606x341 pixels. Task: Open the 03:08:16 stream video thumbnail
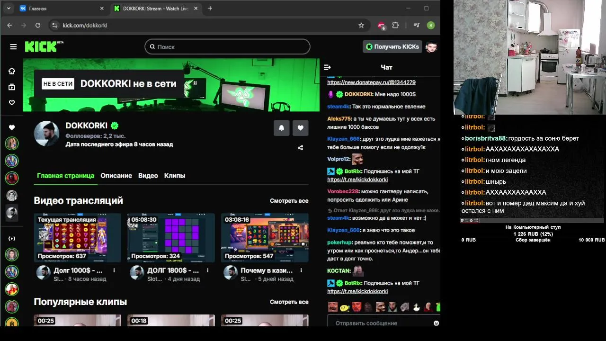[x=265, y=238]
